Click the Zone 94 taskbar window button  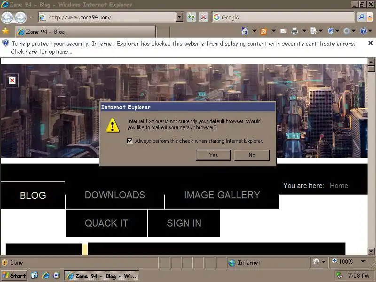102,276
